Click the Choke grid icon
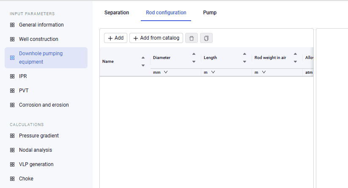The image size is (348, 188). pos(12,179)
